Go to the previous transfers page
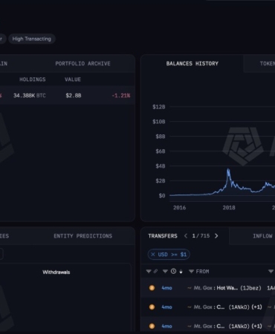The image size is (275, 334). click(186, 236)
